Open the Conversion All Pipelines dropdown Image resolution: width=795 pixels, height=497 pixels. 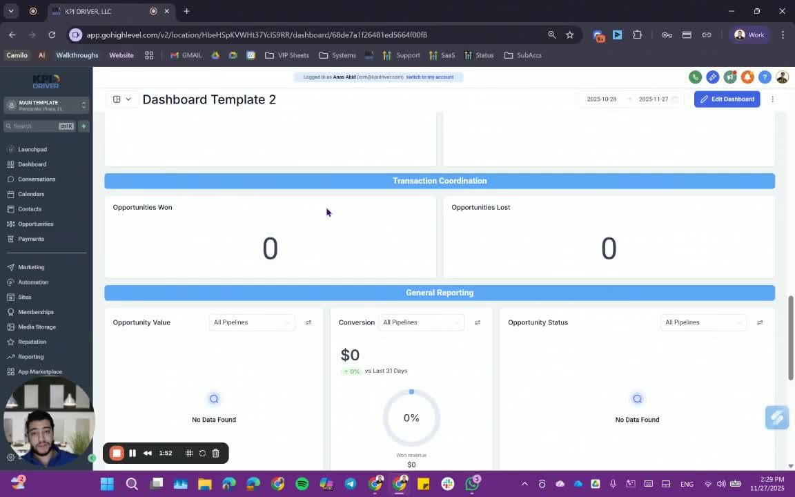point(421,322)
